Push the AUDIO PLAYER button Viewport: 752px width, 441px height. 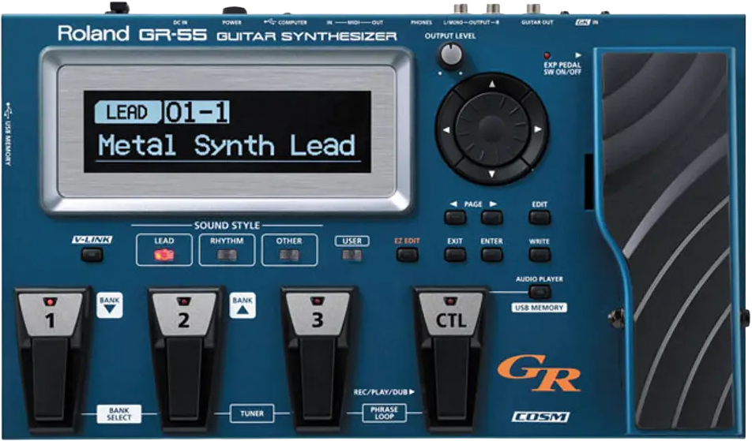540,292
